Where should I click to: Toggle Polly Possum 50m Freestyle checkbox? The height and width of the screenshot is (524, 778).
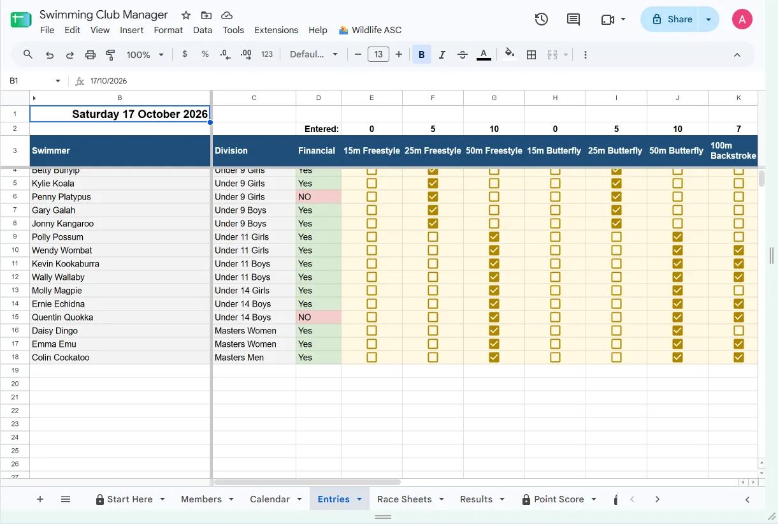click(494, 237)
